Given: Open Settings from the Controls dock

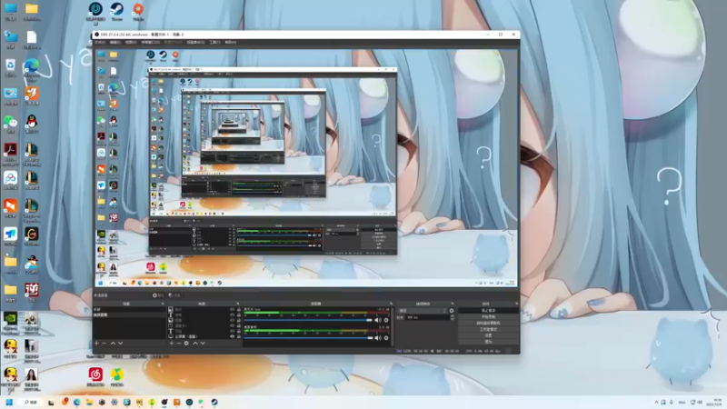Looking at the screenshot, I should (x=488, y=335).
